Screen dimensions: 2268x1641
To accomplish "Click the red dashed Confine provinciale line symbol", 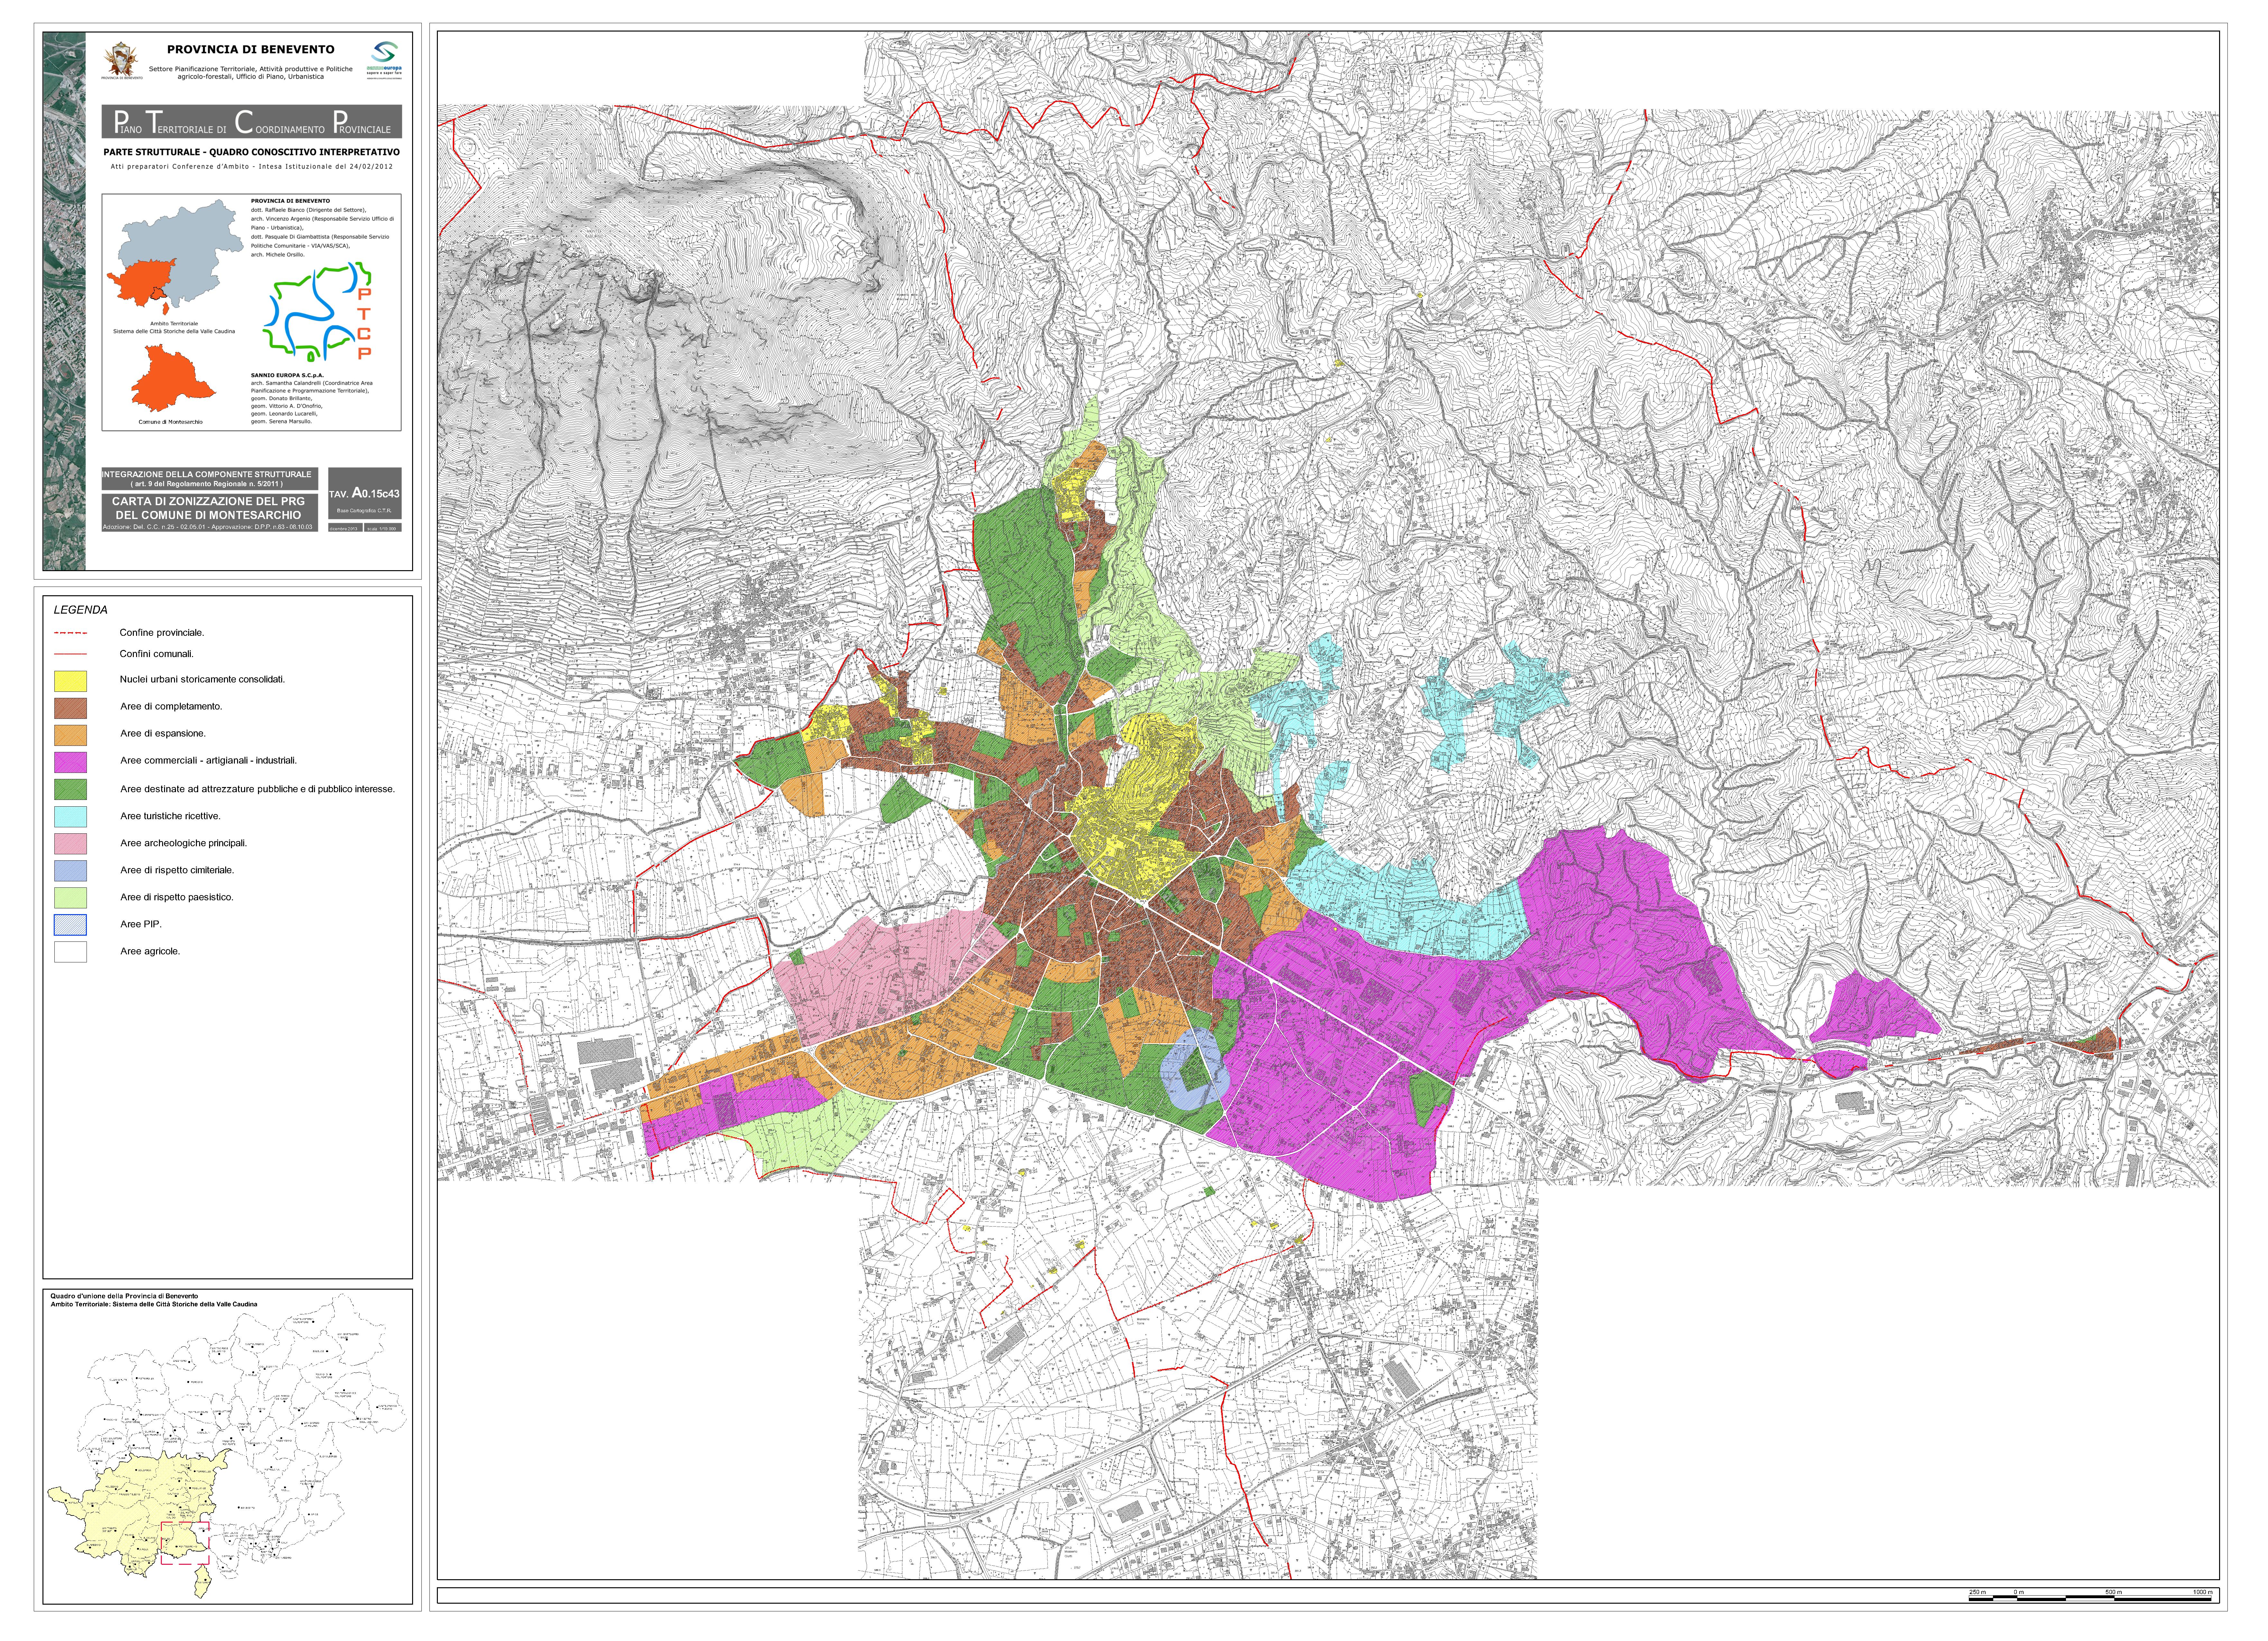I will 70,633.
